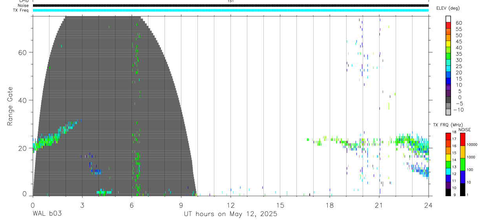Click the "−10" label on the ELEV scale
Image resolution: width=482 pixels, height=222 pixels.
458,110
